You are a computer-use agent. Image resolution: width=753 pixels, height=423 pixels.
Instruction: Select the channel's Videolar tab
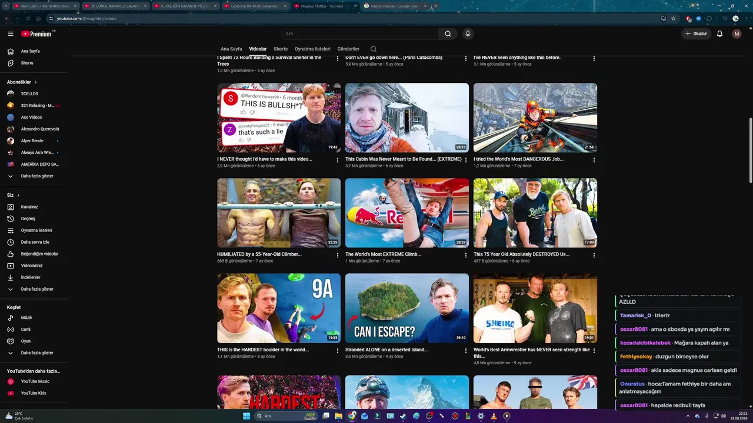(x=258, y=49)
